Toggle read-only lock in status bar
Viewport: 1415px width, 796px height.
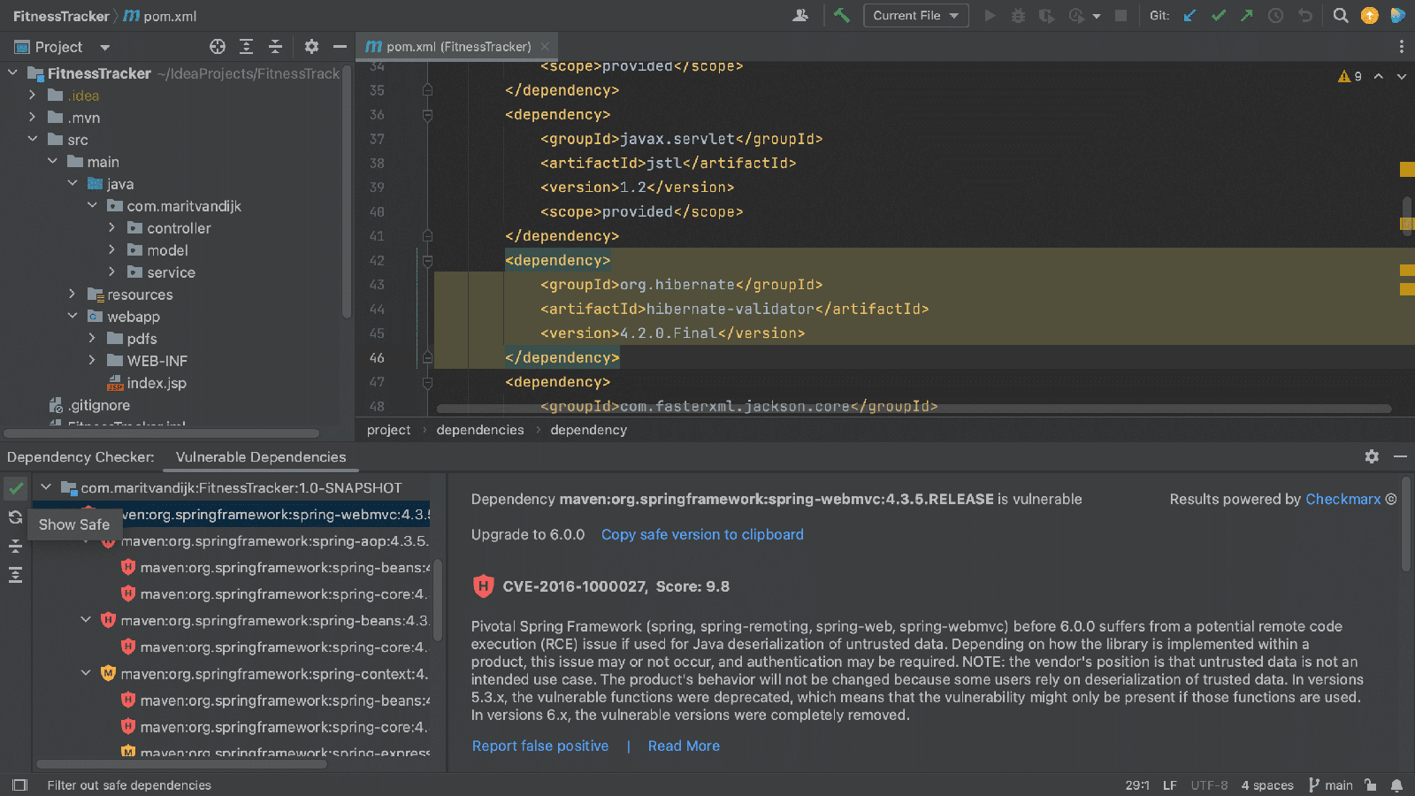pos(1370,785)
